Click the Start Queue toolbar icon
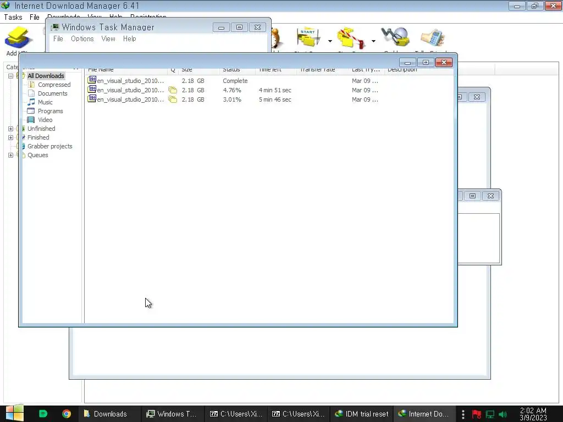Screen dimensions: 563x422 (308, 37)
